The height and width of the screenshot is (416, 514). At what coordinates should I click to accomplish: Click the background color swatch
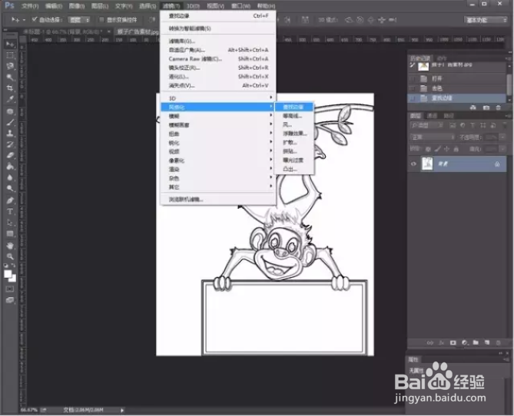point(12,279)
